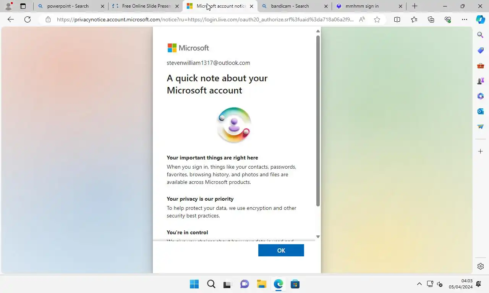Click the notice text scroll-down arrow

click(x=318, y=237)
